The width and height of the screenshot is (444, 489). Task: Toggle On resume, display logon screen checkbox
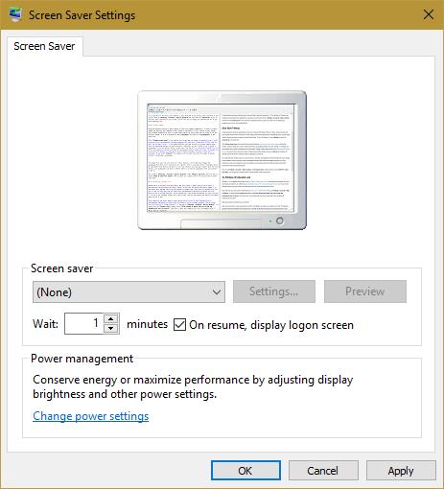(x=179, y=325)
